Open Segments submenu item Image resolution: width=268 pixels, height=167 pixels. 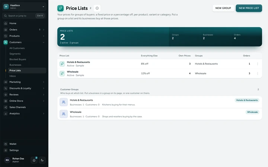pos(15,54)
